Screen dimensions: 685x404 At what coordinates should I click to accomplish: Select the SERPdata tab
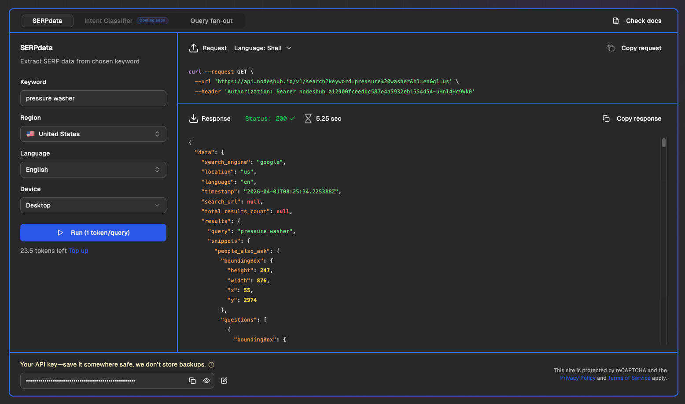(48, 21)
